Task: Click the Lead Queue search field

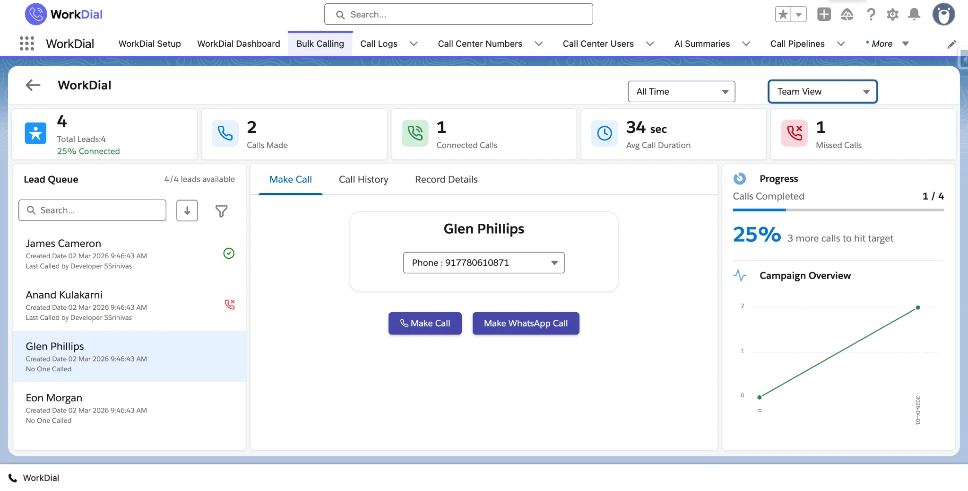Action: [92, 210]
